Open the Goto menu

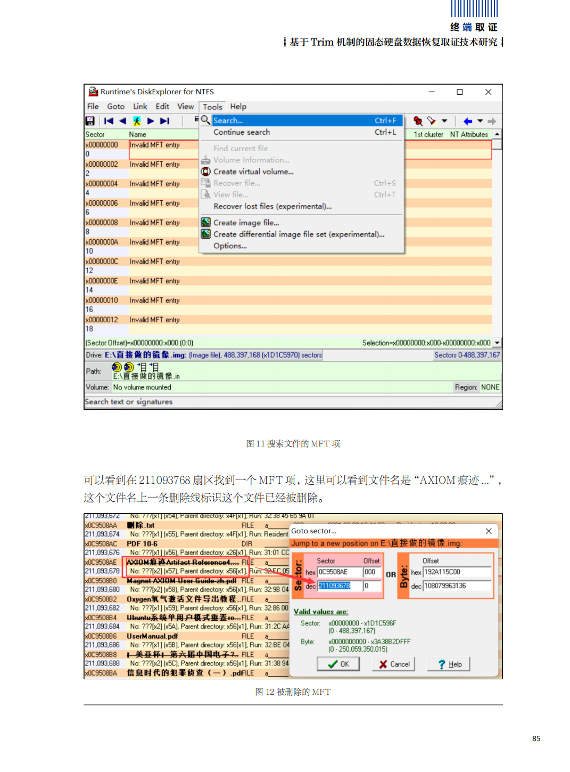coord(116,107)
